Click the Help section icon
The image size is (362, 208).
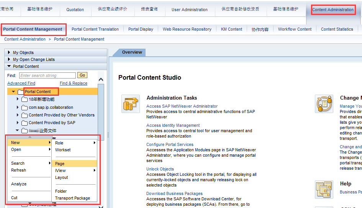coord(324,190)
